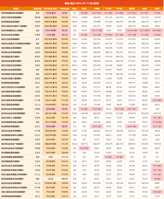164x199 pixels.
Task: Click the highlighted cell '18/19 缺1'
Action: (x=84, y=148)
